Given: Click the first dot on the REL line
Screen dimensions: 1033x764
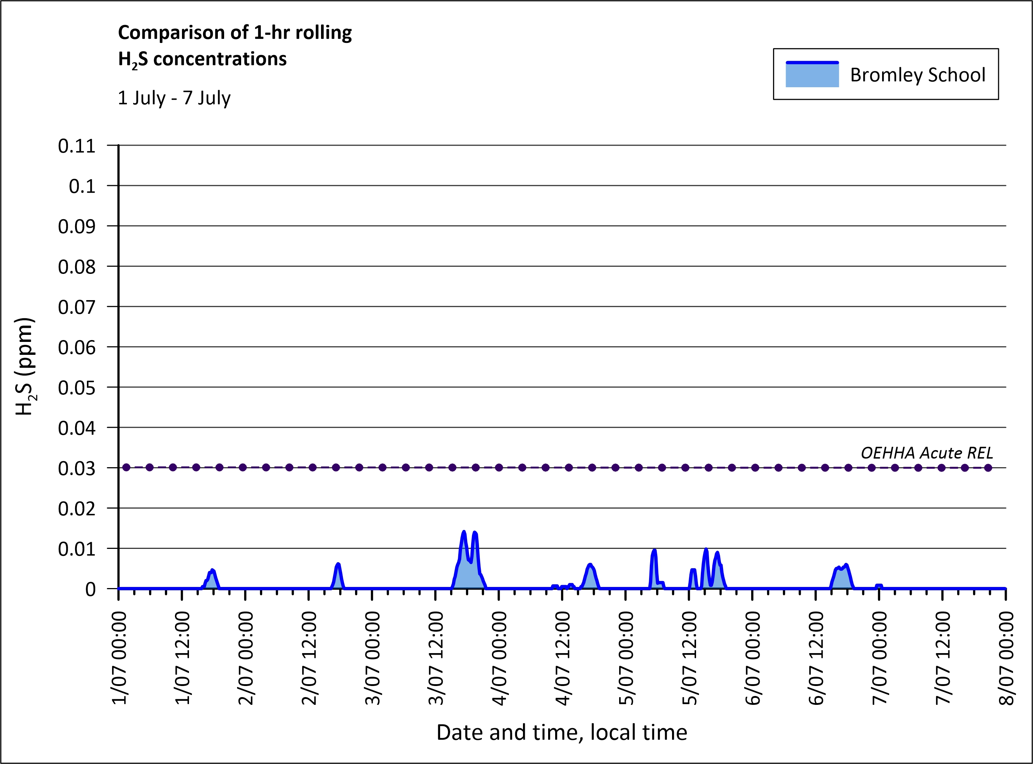Looking at the screenshot, I should 126,468.
